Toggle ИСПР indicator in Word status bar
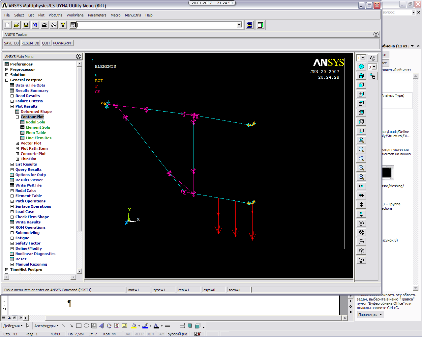 tap(139, 334)
